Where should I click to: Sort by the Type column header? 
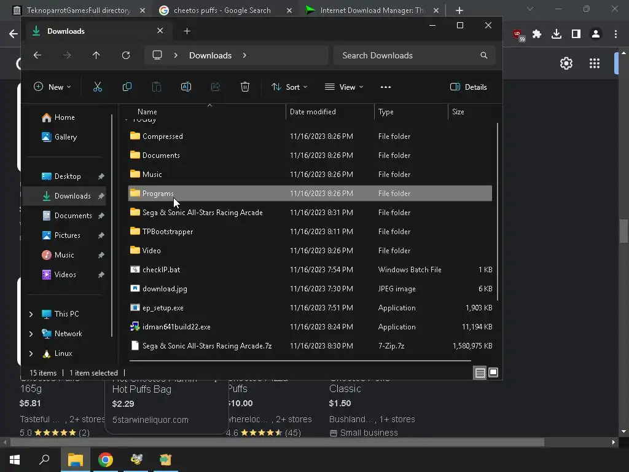click(411, 112)
